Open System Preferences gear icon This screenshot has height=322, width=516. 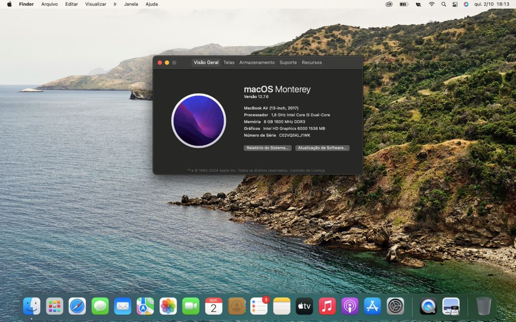395,306
